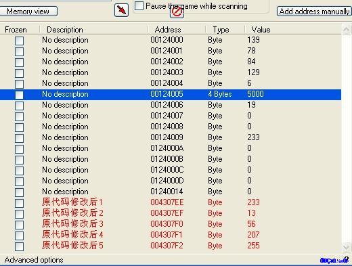Toggle frozen checkbox for address 00124003

pyautogui.click(x=19, y=73)
